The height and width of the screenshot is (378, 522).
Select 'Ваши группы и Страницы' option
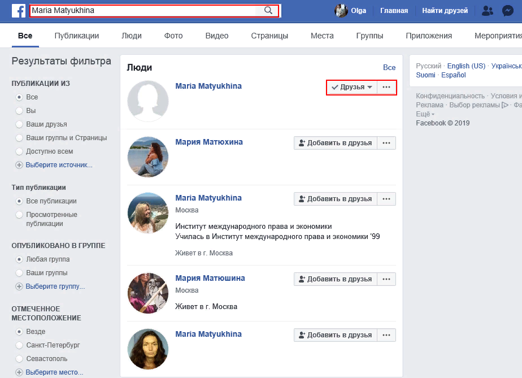pos(19,138)
